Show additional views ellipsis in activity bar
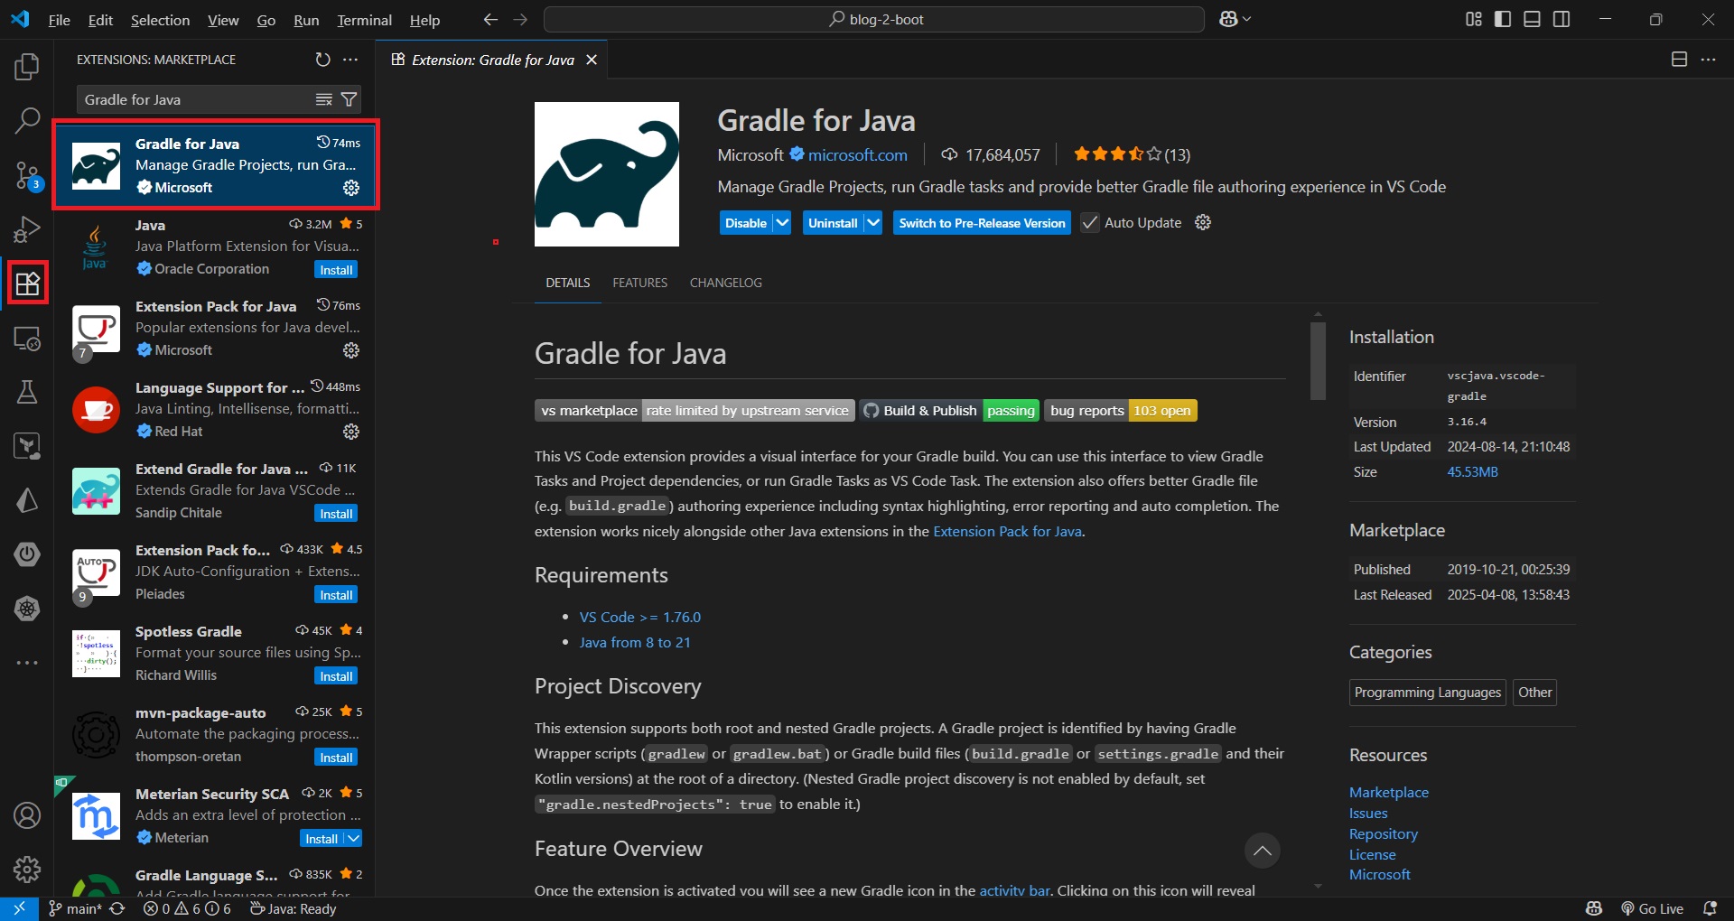The width and height of the screenshot is (1734, 921). point(27,663)
